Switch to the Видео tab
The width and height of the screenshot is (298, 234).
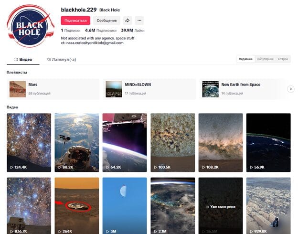pos(23,60)
